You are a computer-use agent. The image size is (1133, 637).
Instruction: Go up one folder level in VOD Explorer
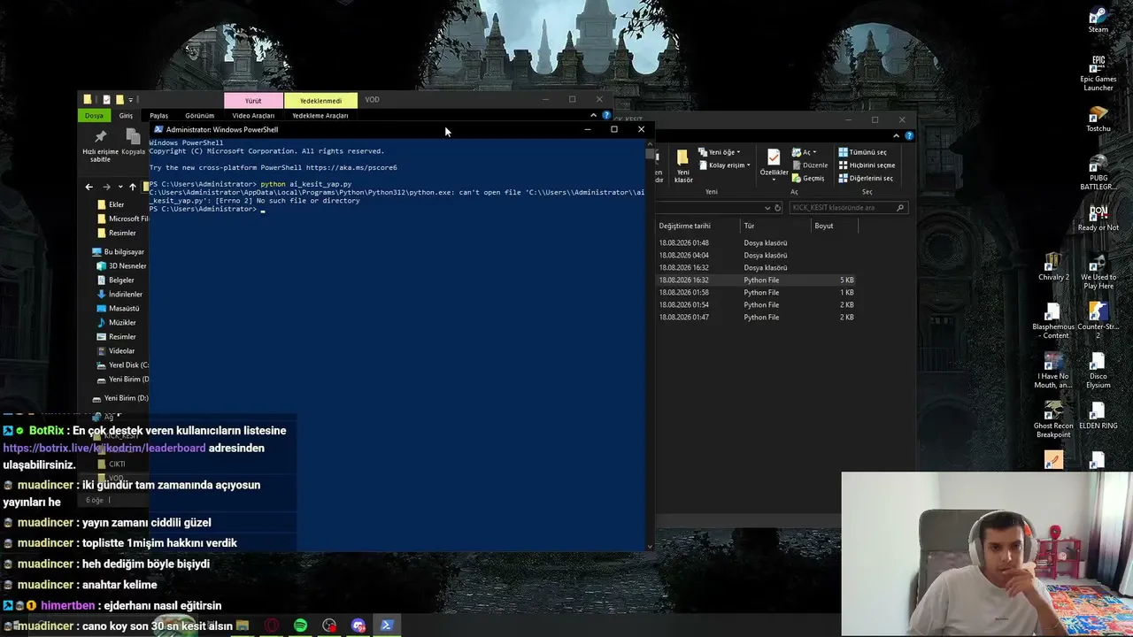[133, 187]
